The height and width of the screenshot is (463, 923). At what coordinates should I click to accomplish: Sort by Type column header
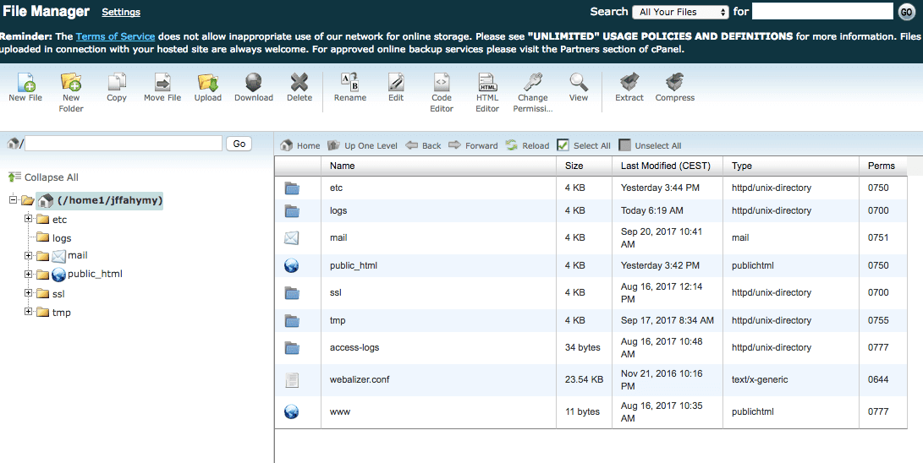(790, 166)
